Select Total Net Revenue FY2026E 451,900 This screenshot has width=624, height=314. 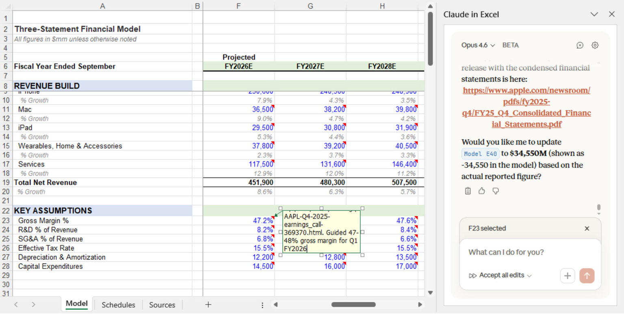(238, 183)
